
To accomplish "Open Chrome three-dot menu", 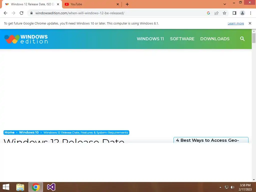I will (x=250, y=13).
